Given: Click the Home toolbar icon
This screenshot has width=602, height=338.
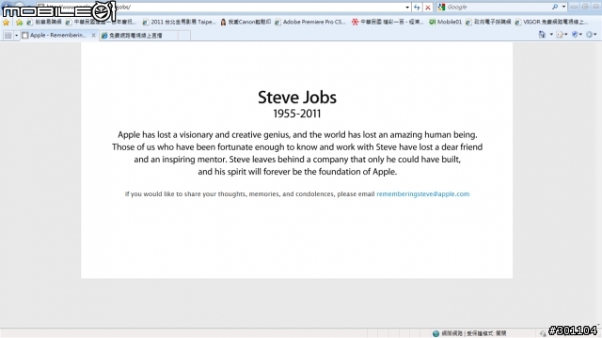Looking at the screenshot, I should pyautogui.click(x=542, y=35).
